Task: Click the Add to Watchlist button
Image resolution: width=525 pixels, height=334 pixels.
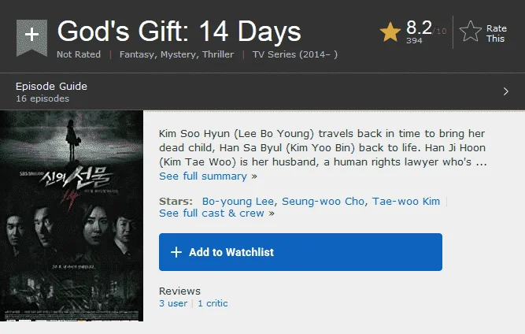Action: pyautogui.click(x=301, y=252)
